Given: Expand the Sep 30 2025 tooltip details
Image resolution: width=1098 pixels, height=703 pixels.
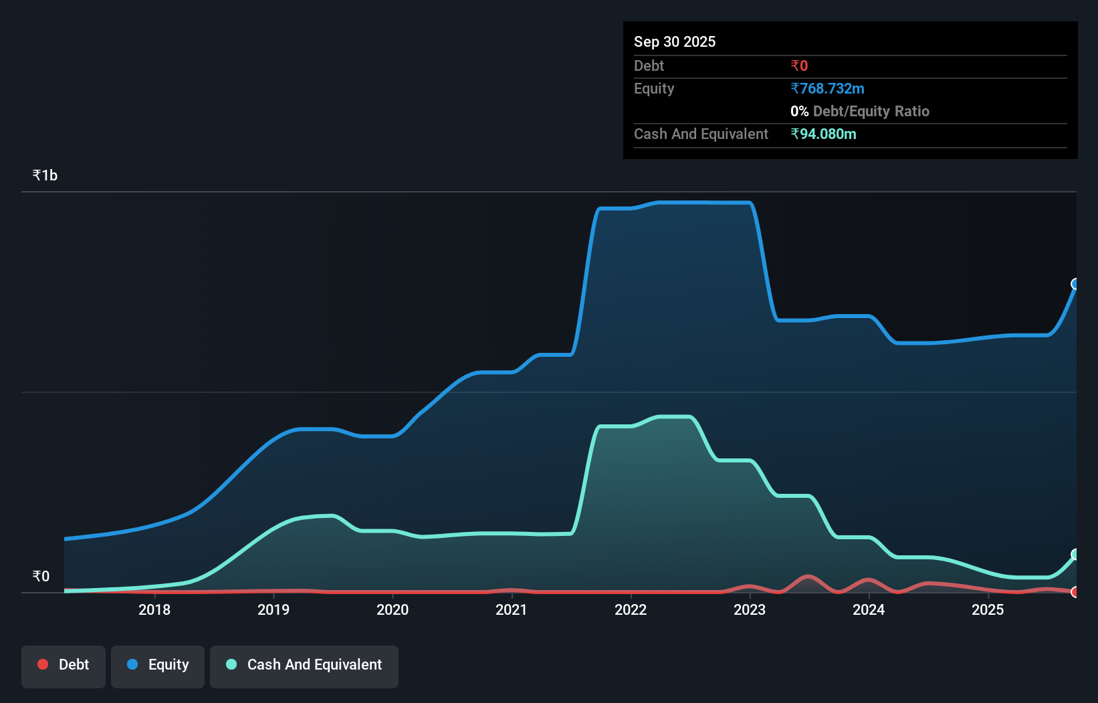Looking at the screenshot, I should (675, 41).
